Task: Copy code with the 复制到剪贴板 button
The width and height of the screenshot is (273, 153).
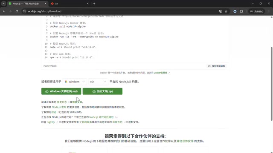Action: click(x=216, y=66)
